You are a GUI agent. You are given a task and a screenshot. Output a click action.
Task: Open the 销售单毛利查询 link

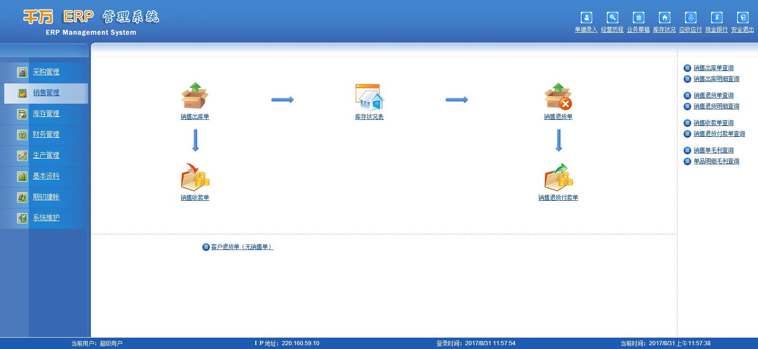713,151
